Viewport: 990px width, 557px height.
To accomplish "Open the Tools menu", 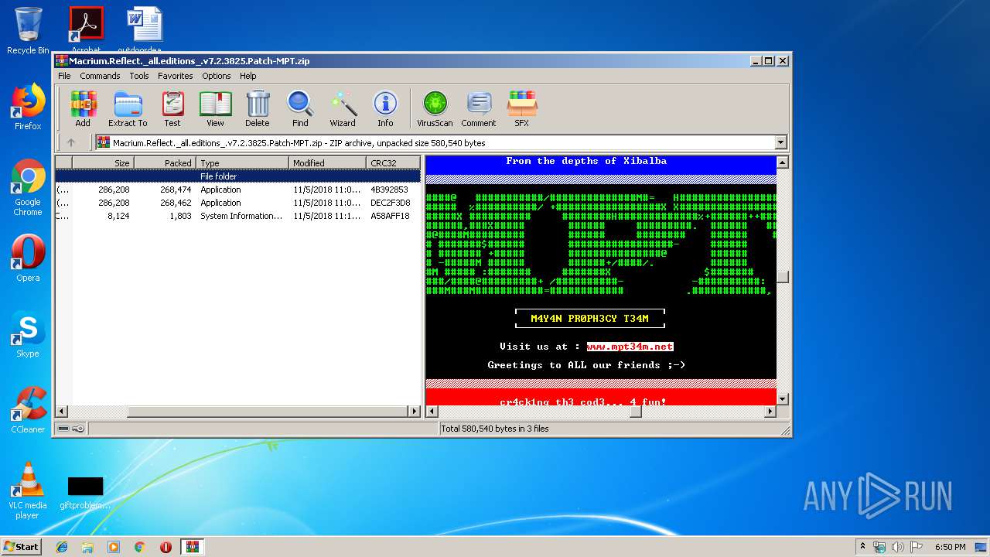I will click(139, 76).
